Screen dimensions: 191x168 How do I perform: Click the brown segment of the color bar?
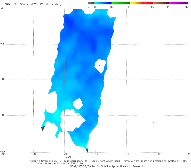coord(161,3)
